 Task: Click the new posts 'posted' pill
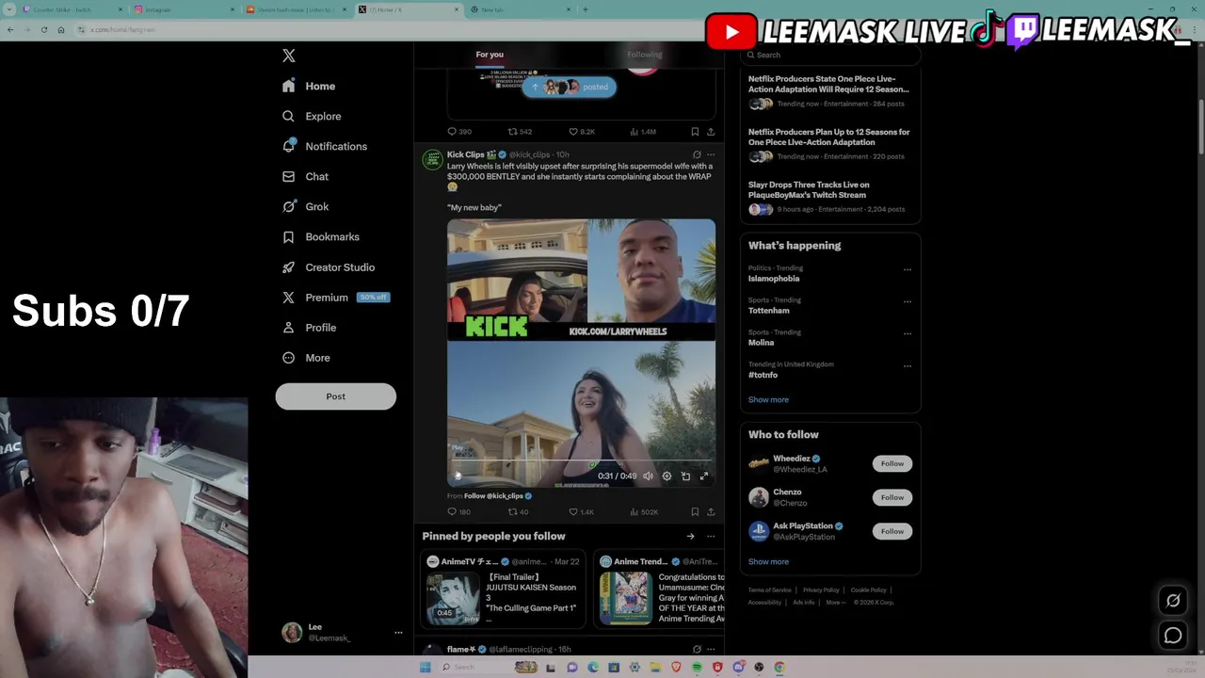[569, 87]
